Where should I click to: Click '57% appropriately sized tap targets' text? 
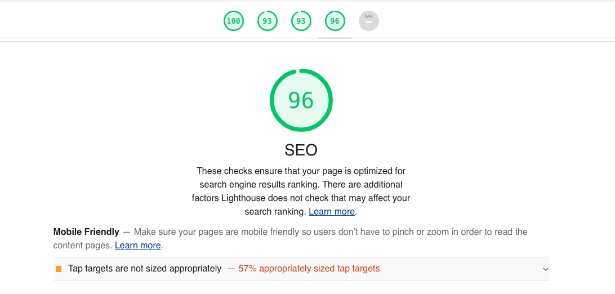click(309, 269)
